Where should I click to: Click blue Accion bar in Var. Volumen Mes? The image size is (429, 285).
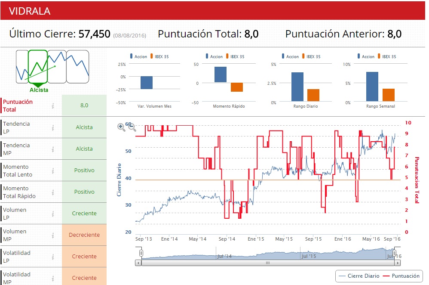point(147,83)
